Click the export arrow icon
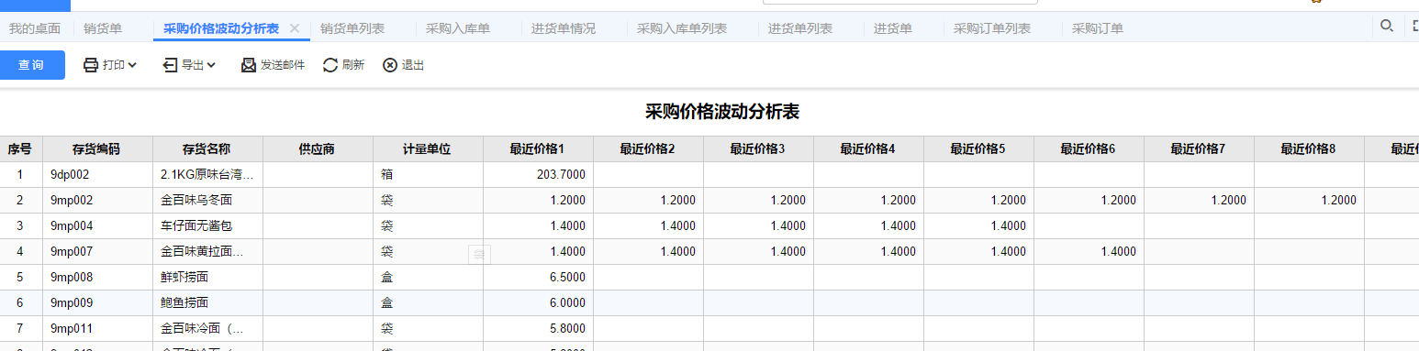The image size is (1419, 351). coord(170,65)
